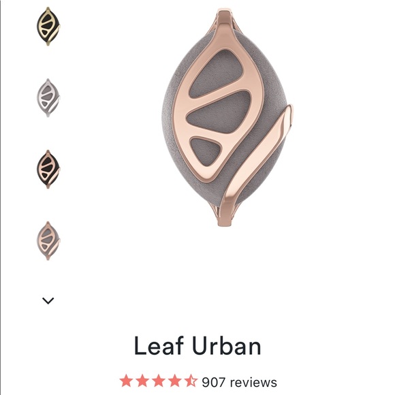Click the middle cutout in main leaf

coord(219,112)
